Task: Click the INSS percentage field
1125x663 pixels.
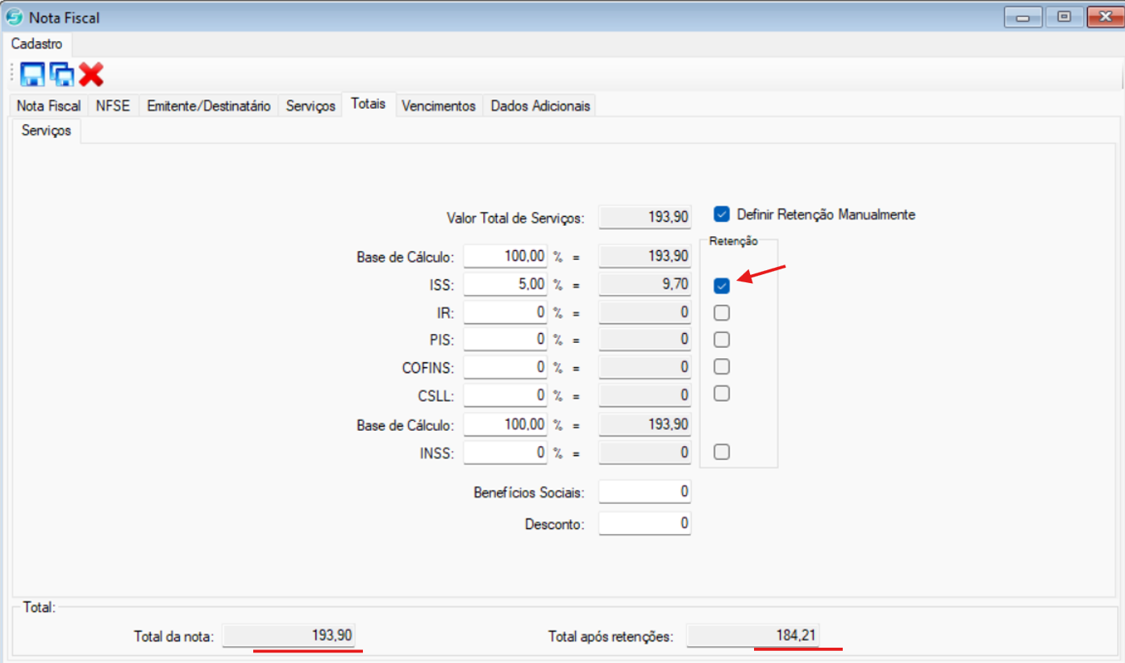Action: click(x=505, y=452)
